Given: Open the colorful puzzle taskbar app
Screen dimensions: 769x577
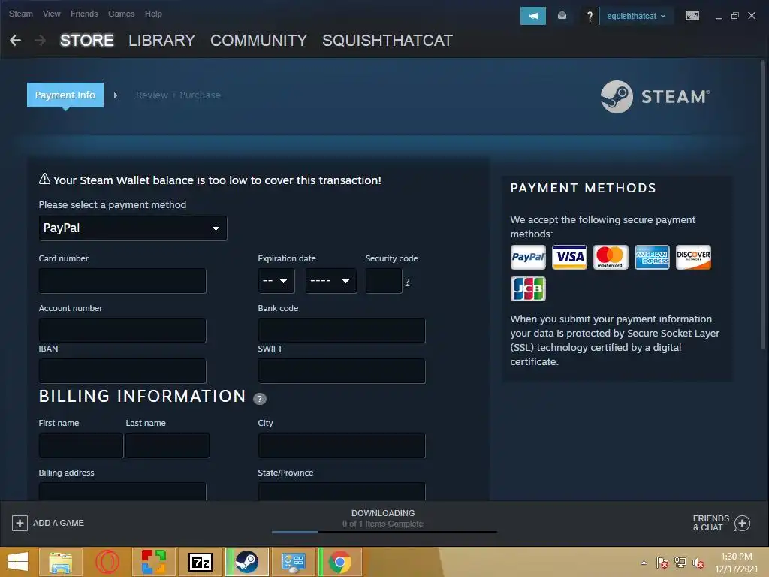Looking at the screenshot, I should point(154,562).
